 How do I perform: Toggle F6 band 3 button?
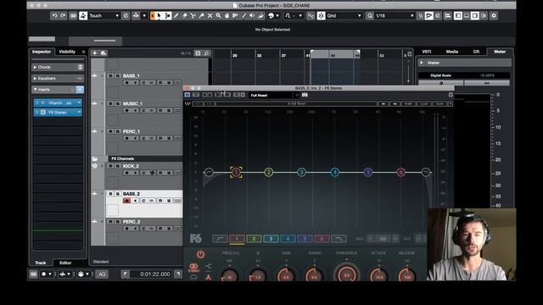[271, 239]
